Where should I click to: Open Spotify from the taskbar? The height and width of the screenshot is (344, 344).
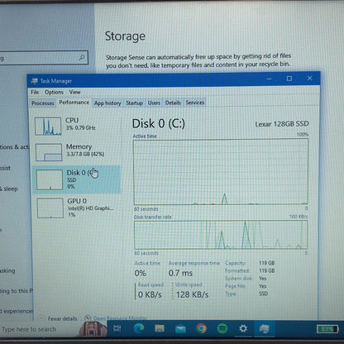pos(222,328)
